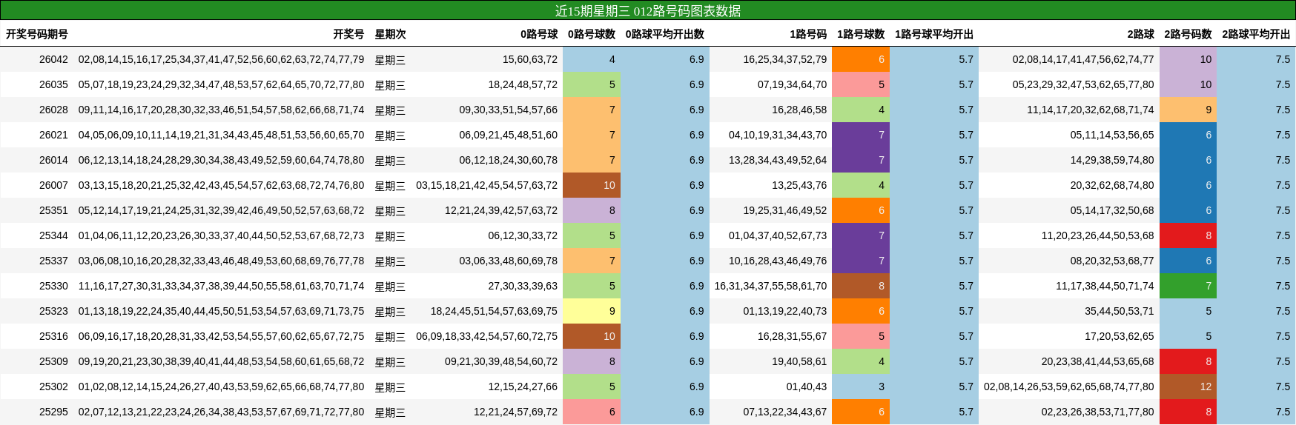Select period number 25323
The width and height of the screenshot is (1296, 425).
coord(53,311)
